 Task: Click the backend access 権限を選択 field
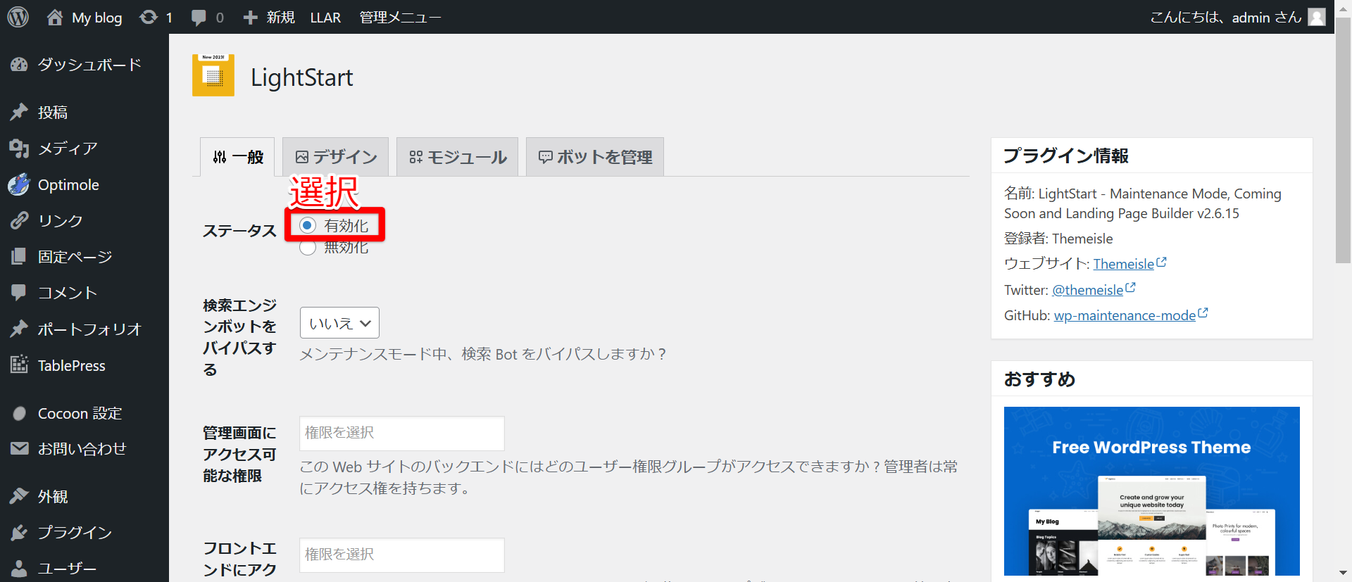point(402,434)
